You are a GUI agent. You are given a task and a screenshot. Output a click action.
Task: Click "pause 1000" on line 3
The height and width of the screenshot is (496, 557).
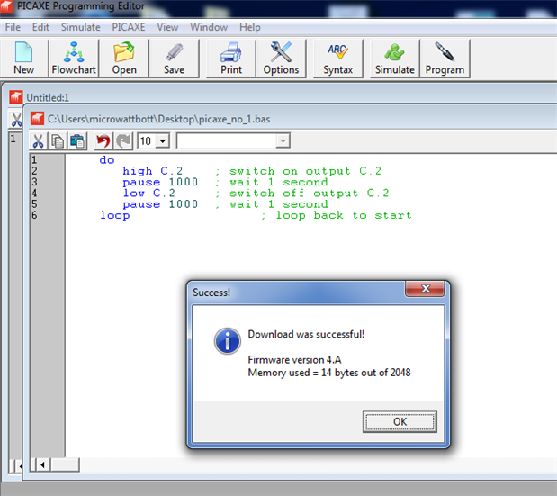point(160,182)
